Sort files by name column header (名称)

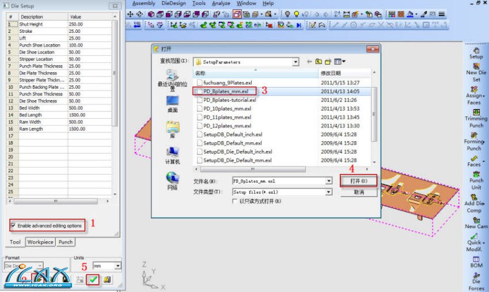coord(255,73)
